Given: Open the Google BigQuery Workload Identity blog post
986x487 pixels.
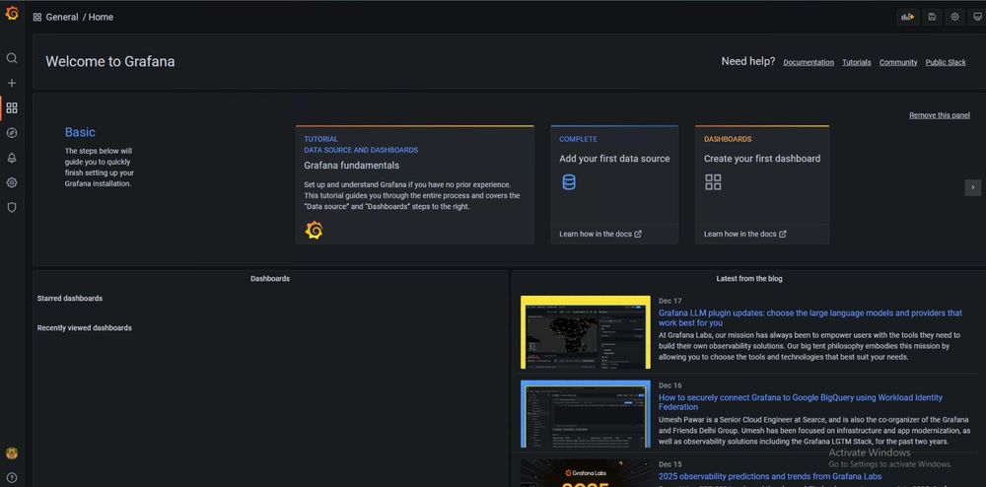Looking at the screenshot, I should click(x=801, y=402).
